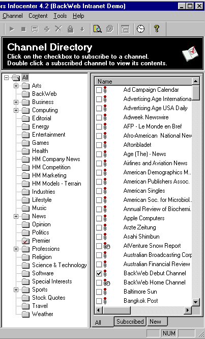Click the channel list scroll down arrow
This screenshot has width=205, height=339.
195,302
